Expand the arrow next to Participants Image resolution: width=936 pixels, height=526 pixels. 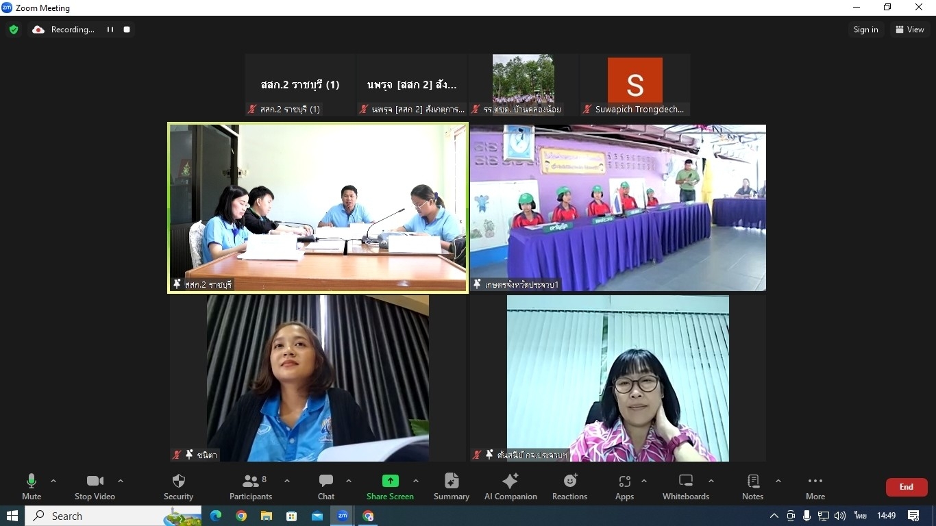click(x=287, y=481)
